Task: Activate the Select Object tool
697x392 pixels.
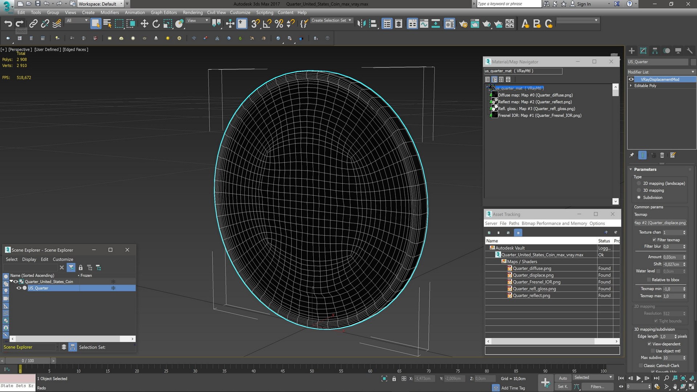Action: pyautogui.click(x=95, y=24)
